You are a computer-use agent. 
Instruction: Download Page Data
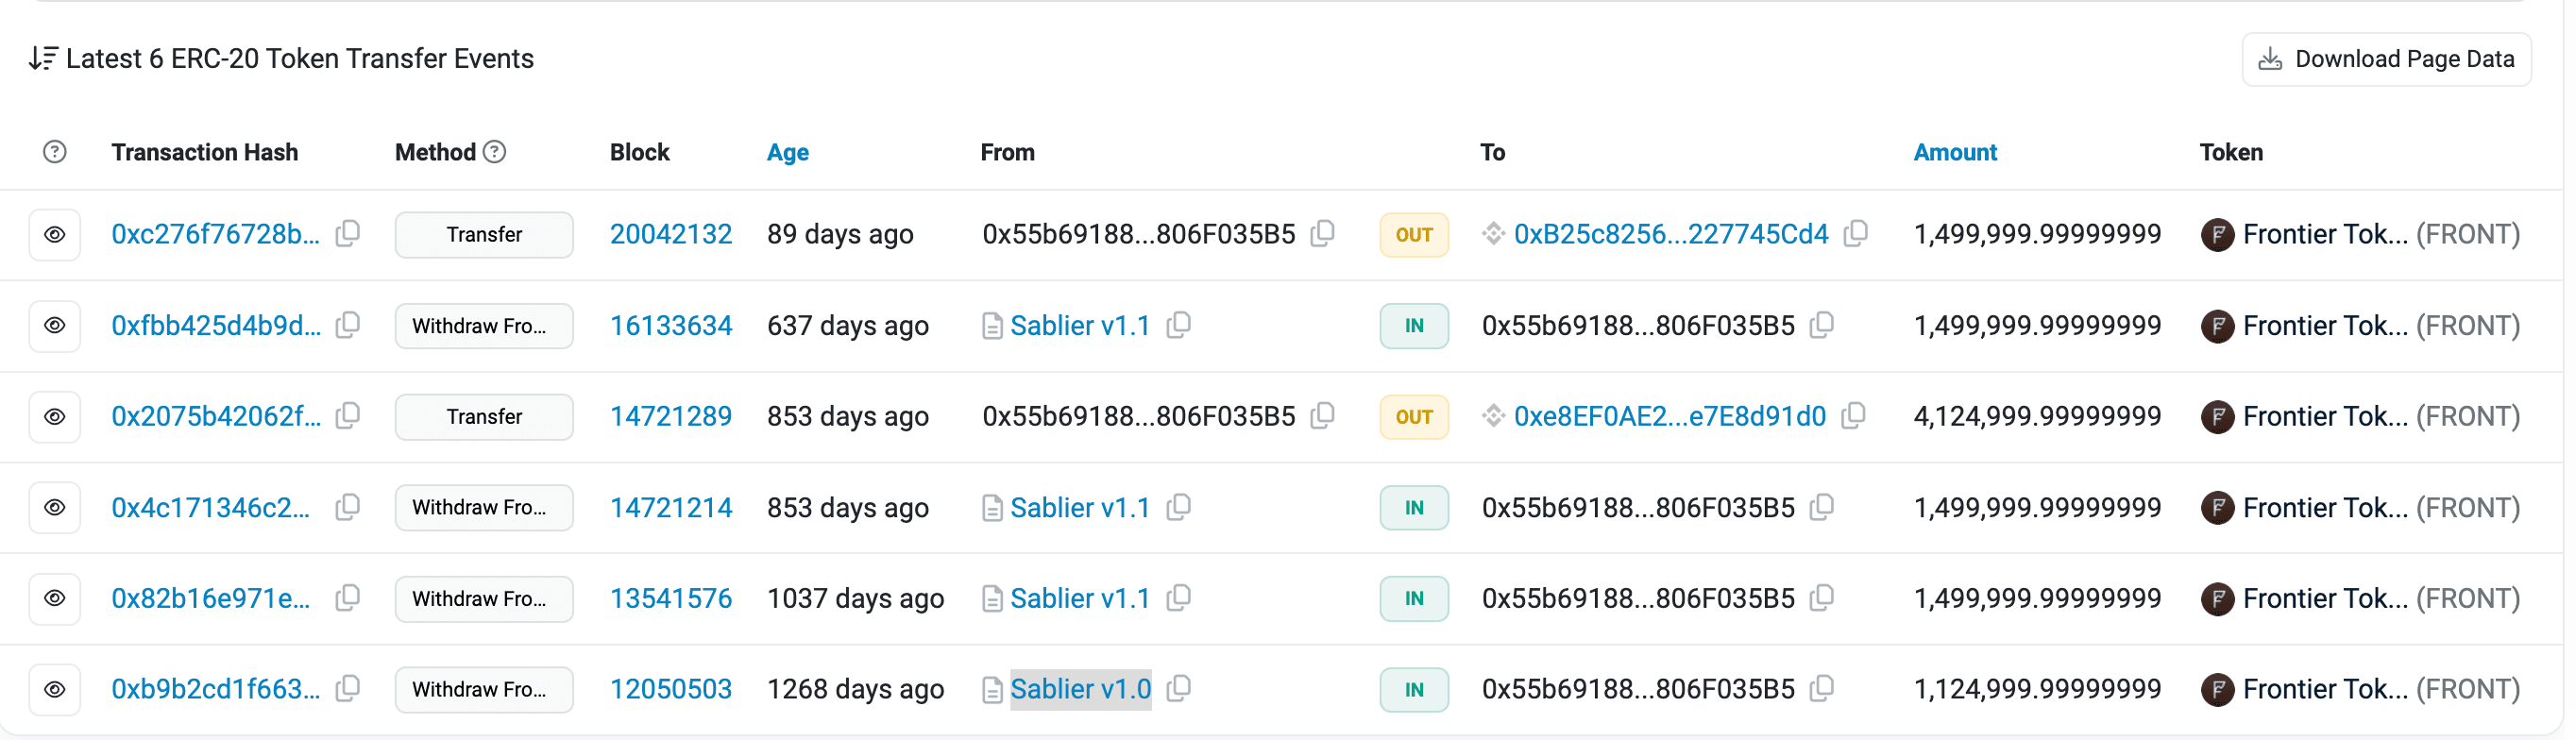[2386, 59]
